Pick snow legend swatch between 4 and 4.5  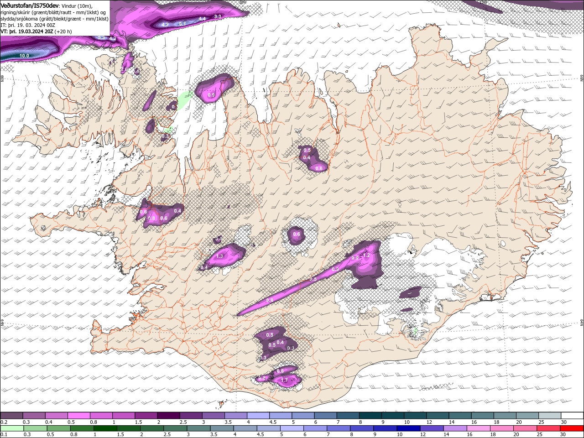[258, 416]
